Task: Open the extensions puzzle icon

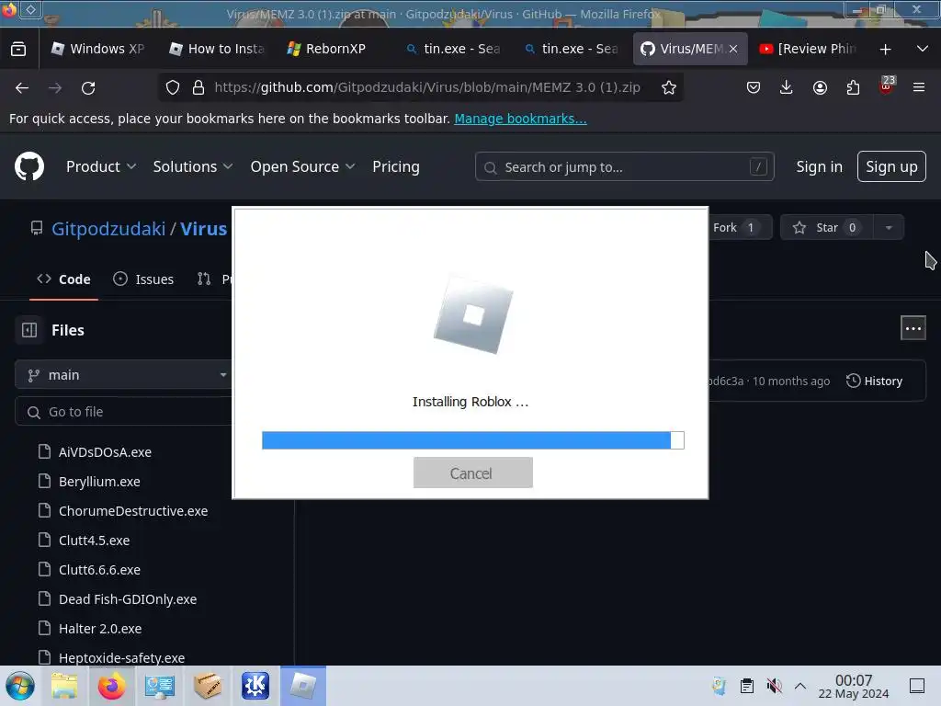Action: [853, 87]
